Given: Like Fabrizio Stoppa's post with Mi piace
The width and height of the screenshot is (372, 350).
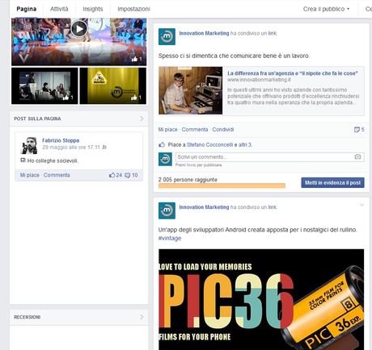Looking at the screenshot, I should click(x=30, y=175).
